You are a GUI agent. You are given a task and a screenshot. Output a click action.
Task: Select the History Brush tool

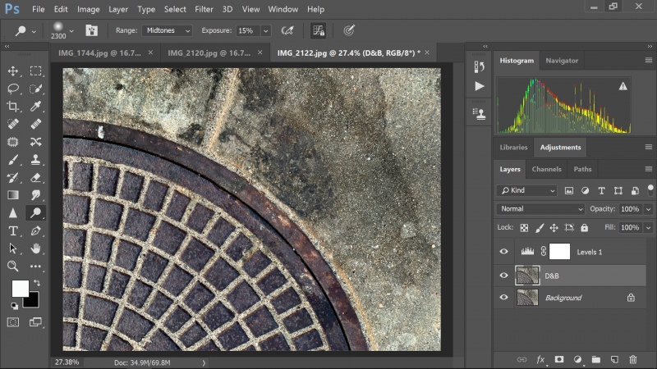13,177
